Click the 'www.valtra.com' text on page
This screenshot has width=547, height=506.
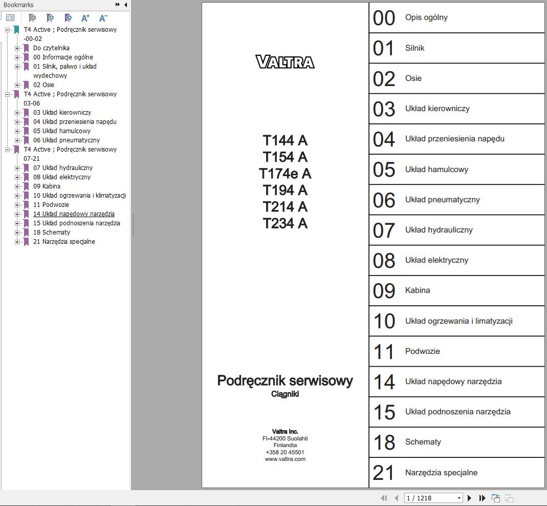pyautogui.click(x=285, y=459)
